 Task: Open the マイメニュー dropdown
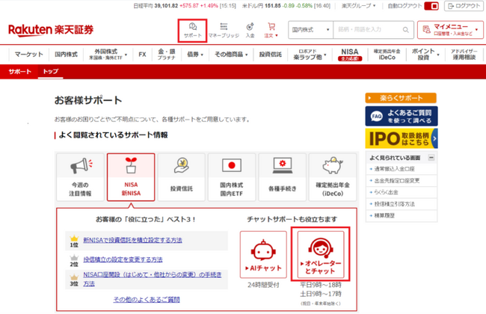(x=450, y=30)
